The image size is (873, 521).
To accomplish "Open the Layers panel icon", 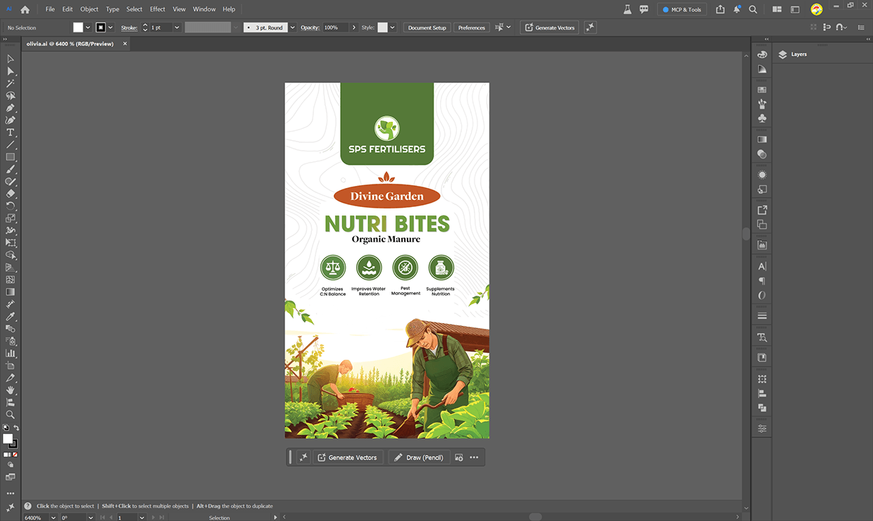I will coord(782,54).
